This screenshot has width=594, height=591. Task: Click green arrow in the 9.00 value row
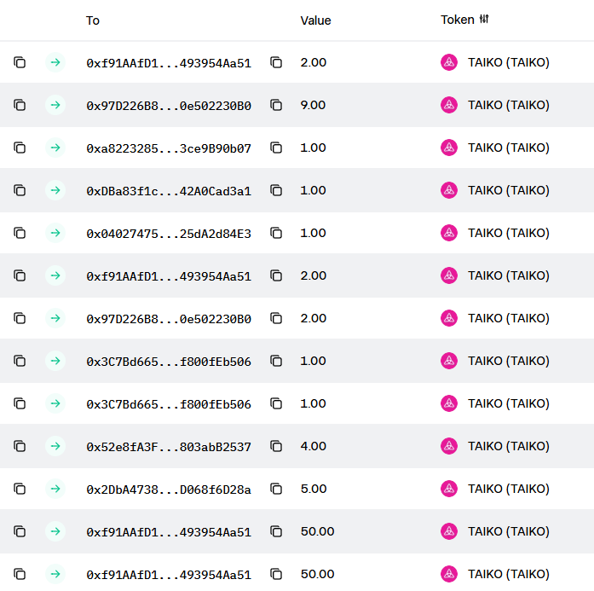tap(55, 105)
